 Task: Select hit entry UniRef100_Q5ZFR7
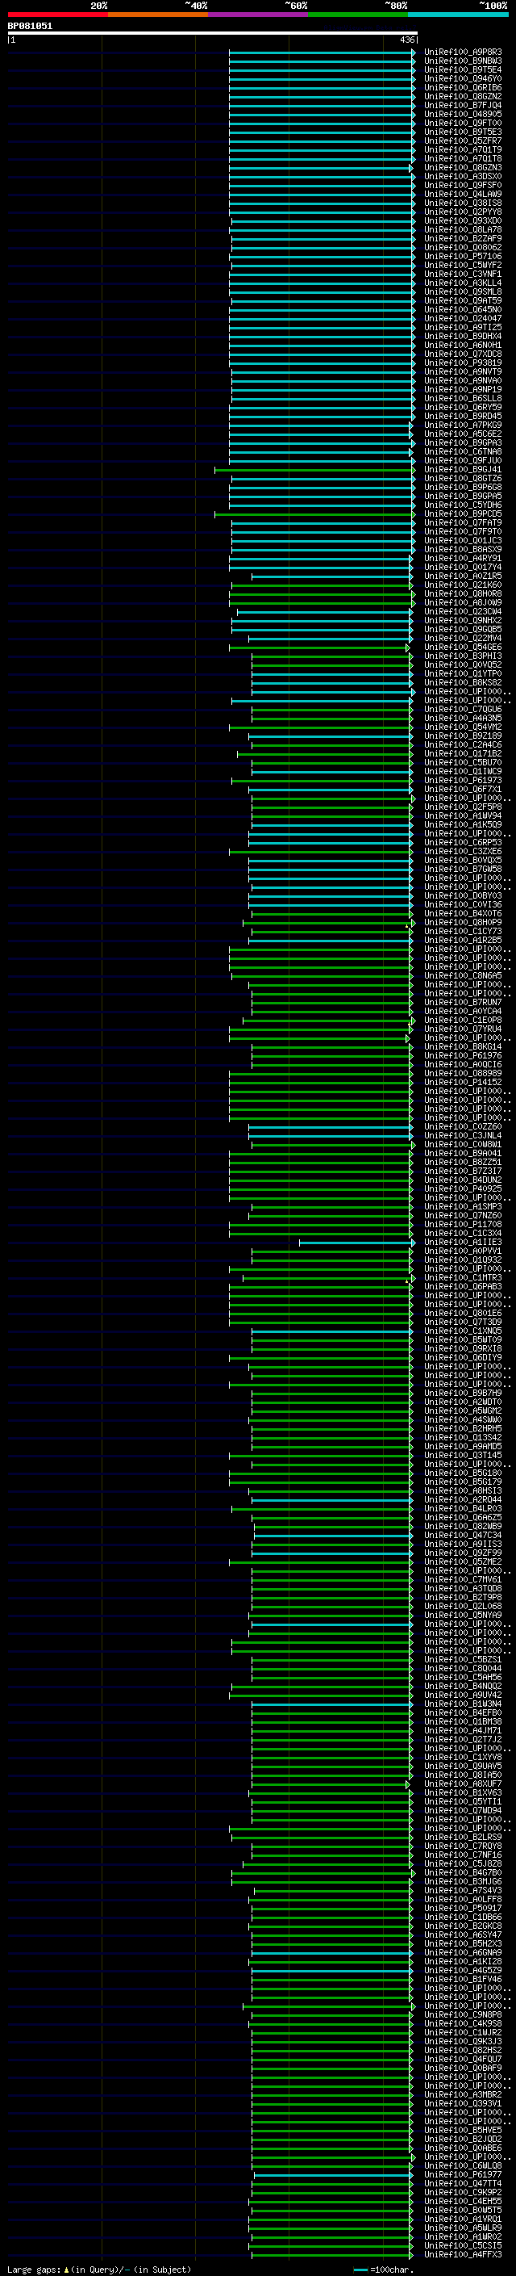(463, 141)
